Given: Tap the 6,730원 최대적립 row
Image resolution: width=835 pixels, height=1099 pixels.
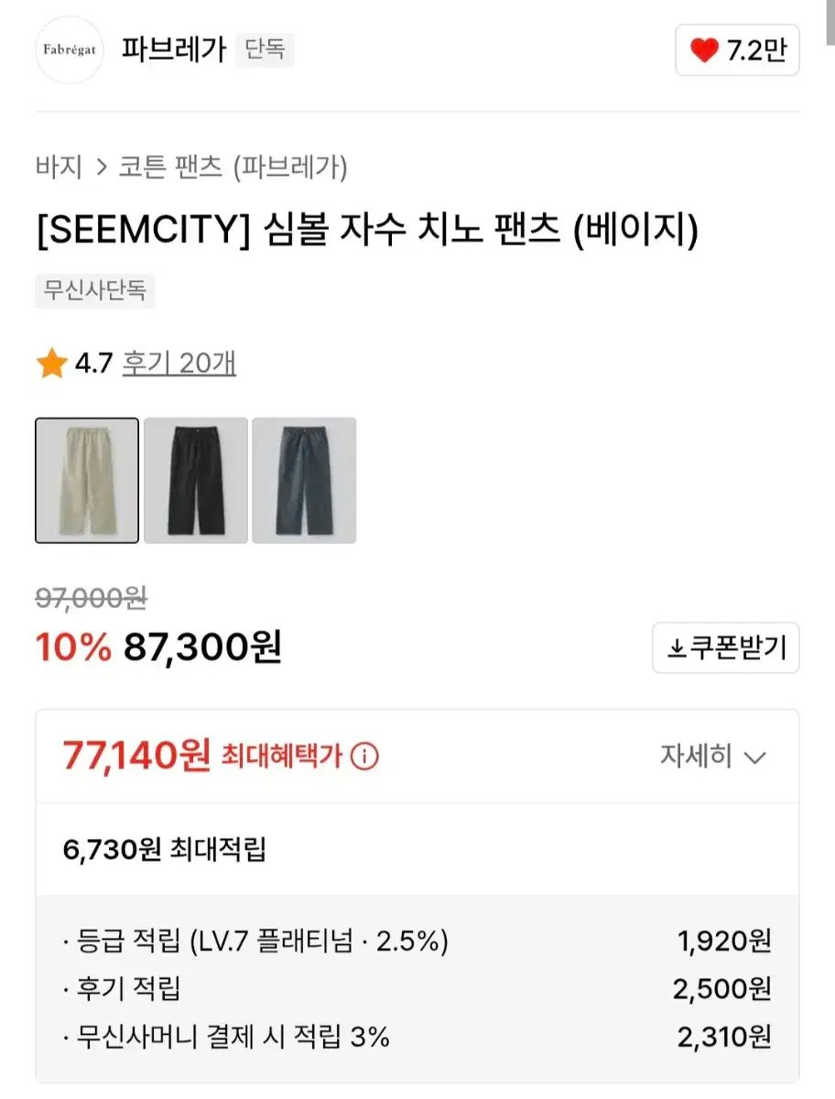Looking at the screenshot, I should pos(165,850).
